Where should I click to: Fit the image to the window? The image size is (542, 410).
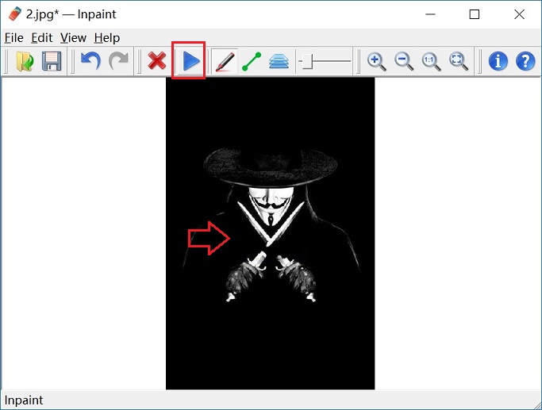(x=459, y=61)
